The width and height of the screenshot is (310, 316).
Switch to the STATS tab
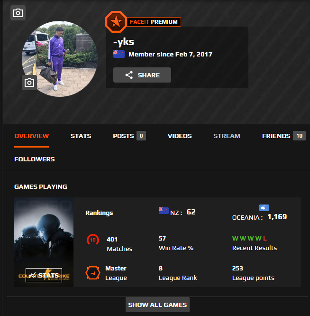pyautogui.click(x=81, y=136)
